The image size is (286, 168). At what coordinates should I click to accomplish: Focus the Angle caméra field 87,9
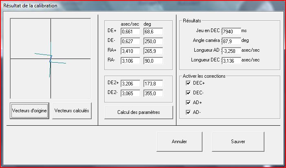click(231, 41)
